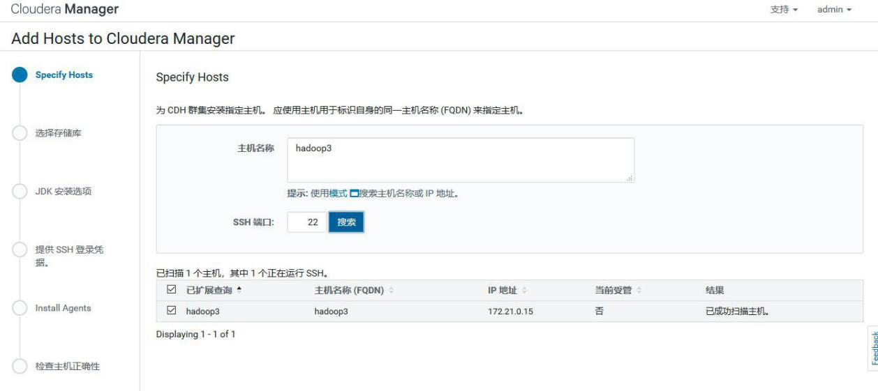This screenshot has width=878, height=391.
Task: Toggle the hadoop3 row checkbox
Action: click(172, 312)
